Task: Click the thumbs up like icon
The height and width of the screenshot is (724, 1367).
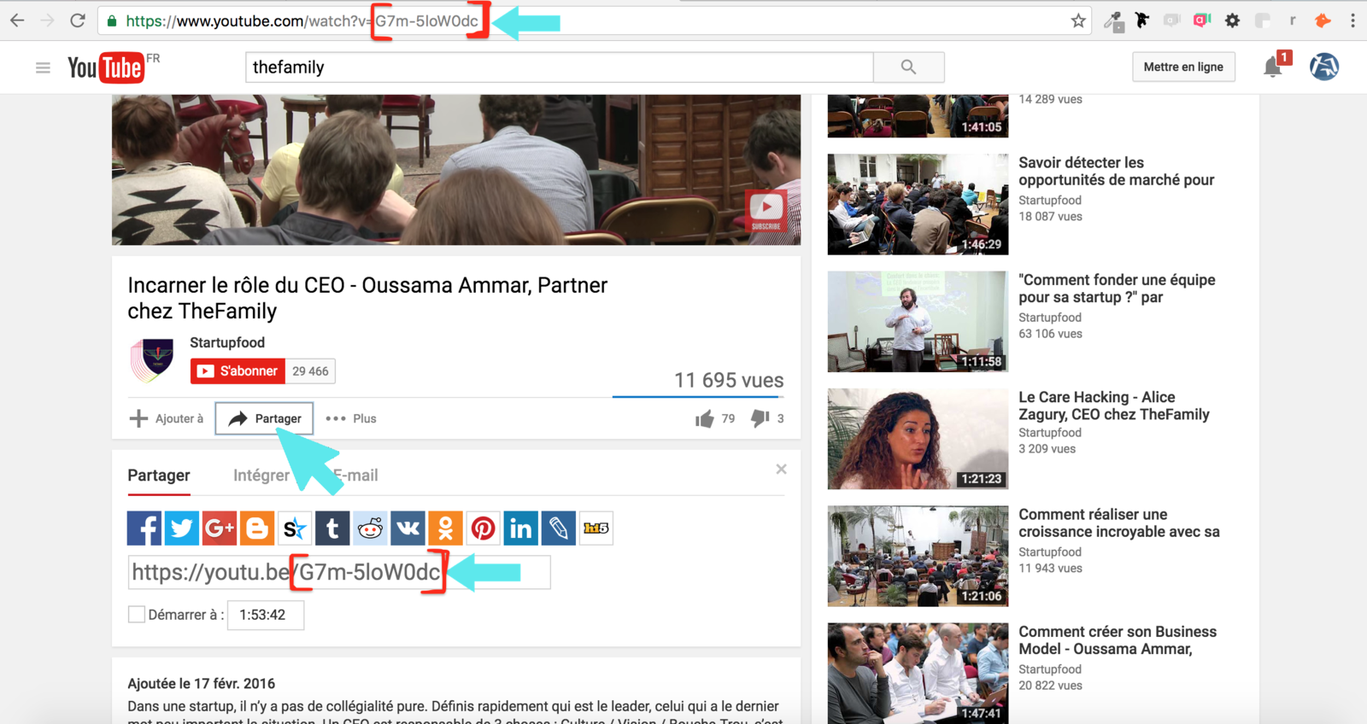Action: click(x=704, y=418)
